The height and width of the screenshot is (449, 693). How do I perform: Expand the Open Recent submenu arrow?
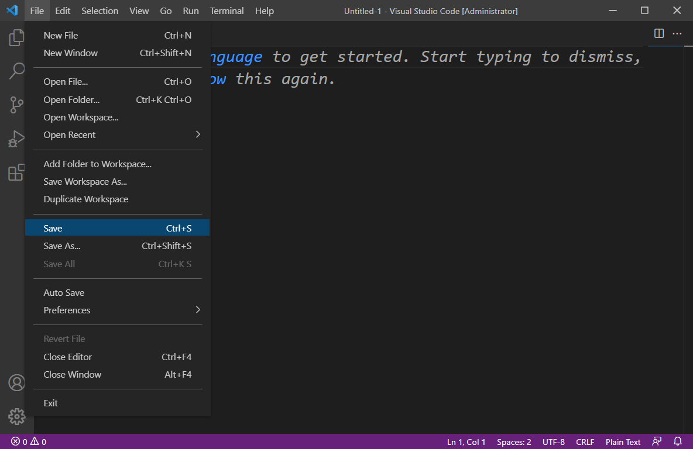pyautogui.click(x=198, y=134)
